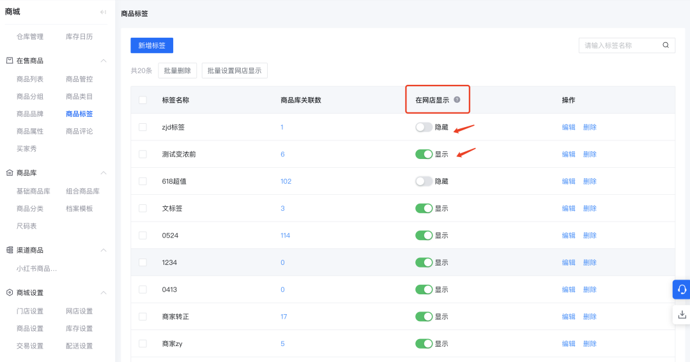Tick checkbox for 0524 row
Image resolution: width=690 pixels, height=362 pixels.
[x=142, y=236]
